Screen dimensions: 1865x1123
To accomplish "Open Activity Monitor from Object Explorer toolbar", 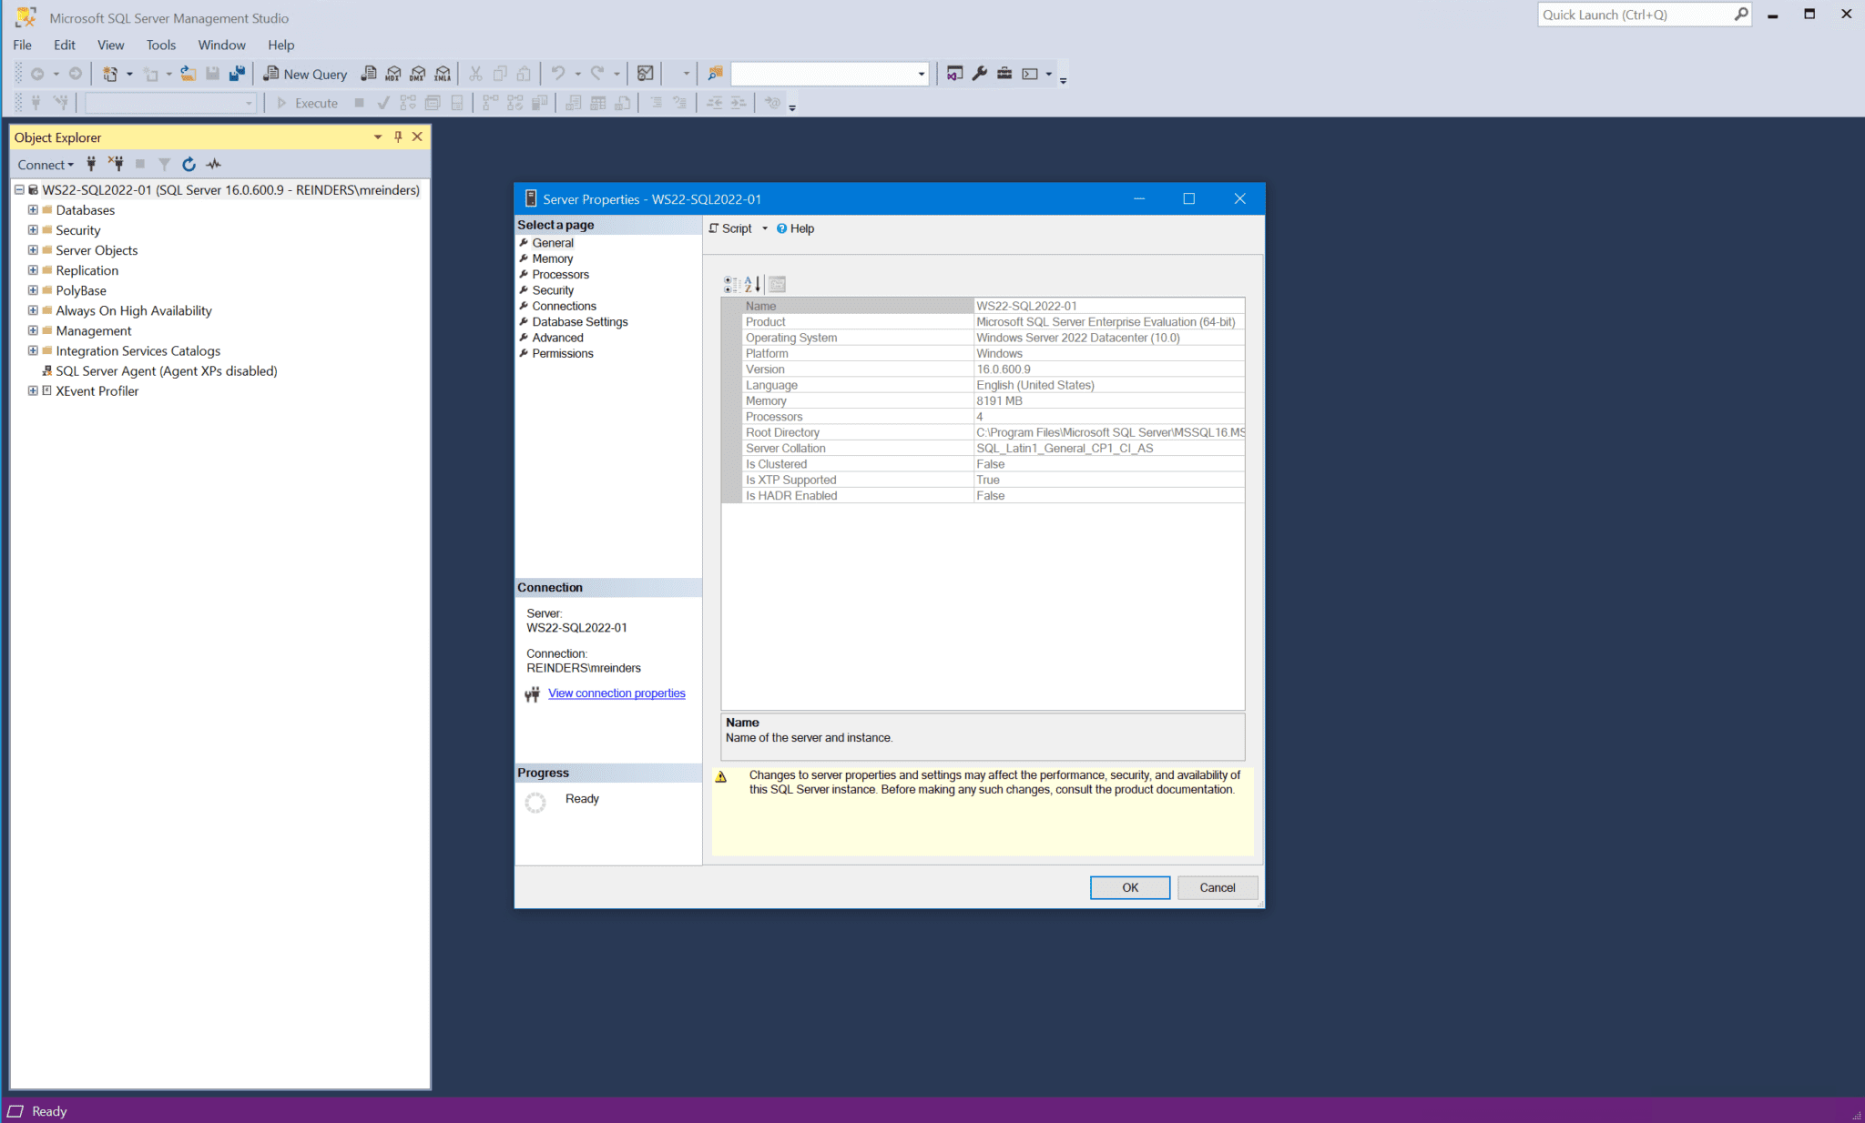I will (x=213, y=164).
